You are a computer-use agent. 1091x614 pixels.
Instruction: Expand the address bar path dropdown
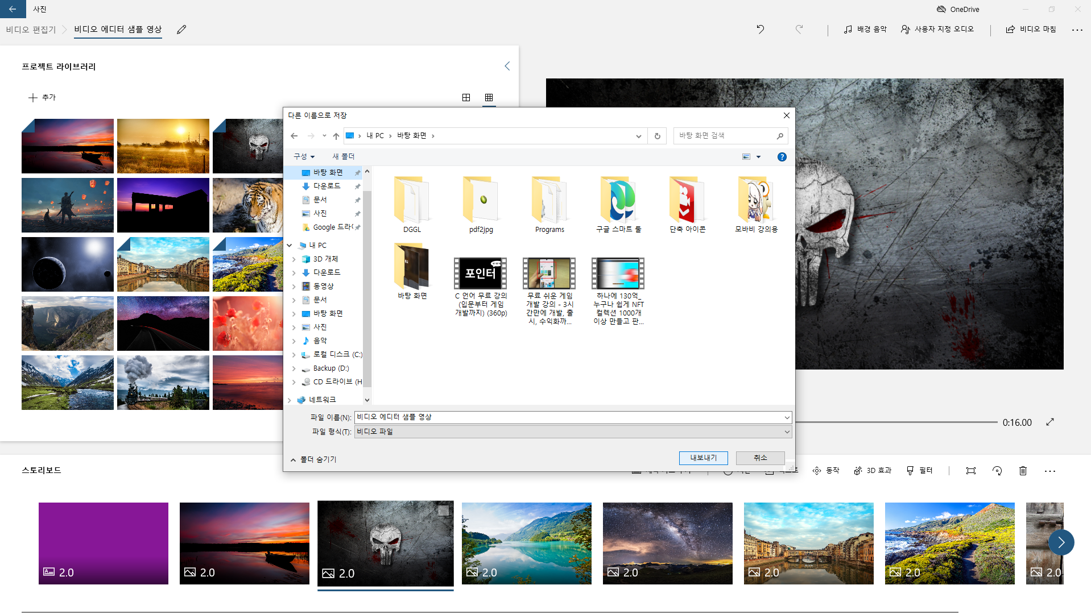[x=638, y=135]
